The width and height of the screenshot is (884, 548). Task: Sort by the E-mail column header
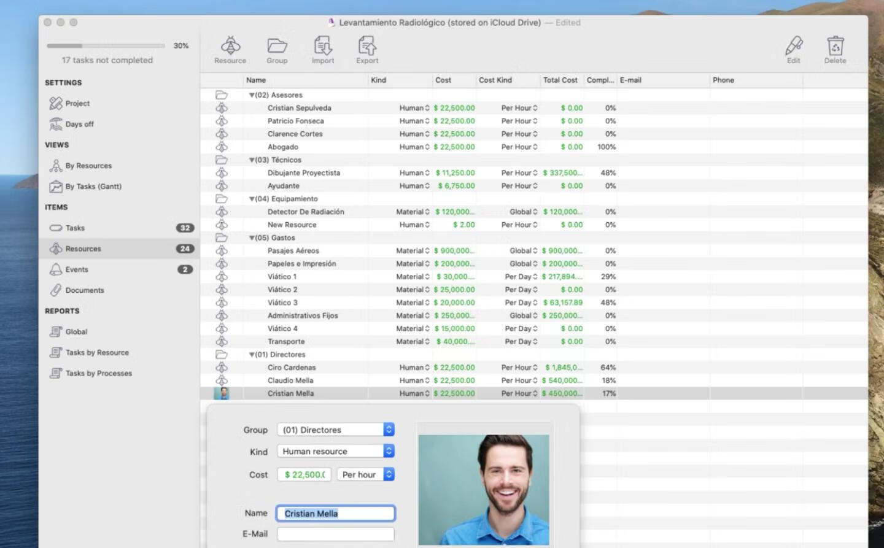pyautogui.click(x=663, y=80)
